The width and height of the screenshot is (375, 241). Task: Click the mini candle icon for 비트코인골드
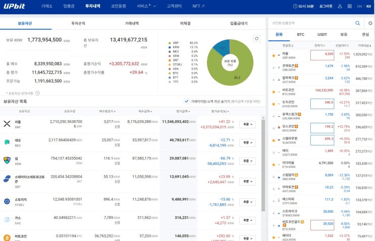tap(279, 225)
